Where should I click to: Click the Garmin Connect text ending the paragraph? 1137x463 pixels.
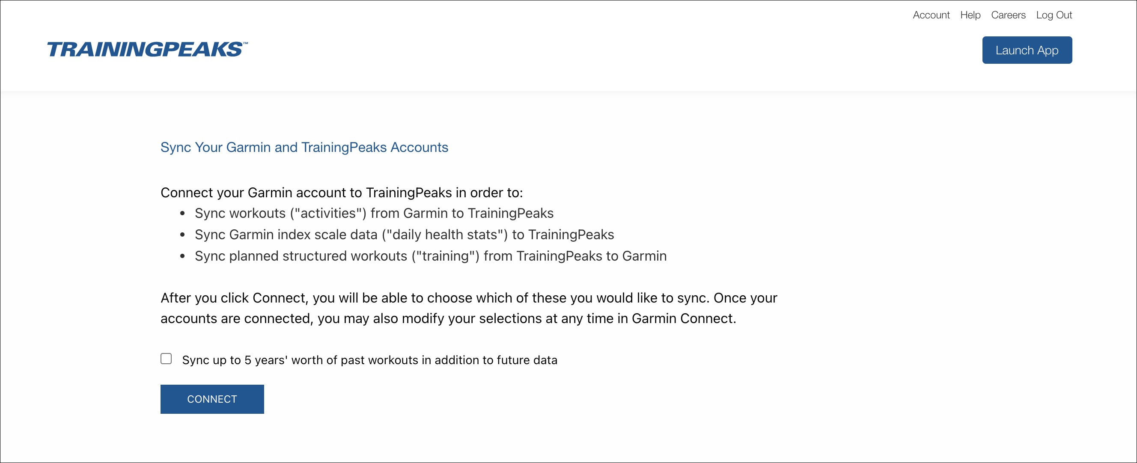(x=683, y=319)
